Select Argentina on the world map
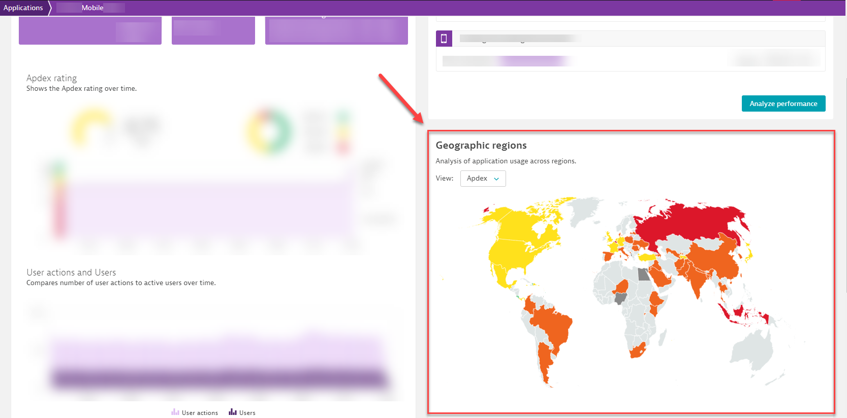847x418 pixels. [545, 360]
